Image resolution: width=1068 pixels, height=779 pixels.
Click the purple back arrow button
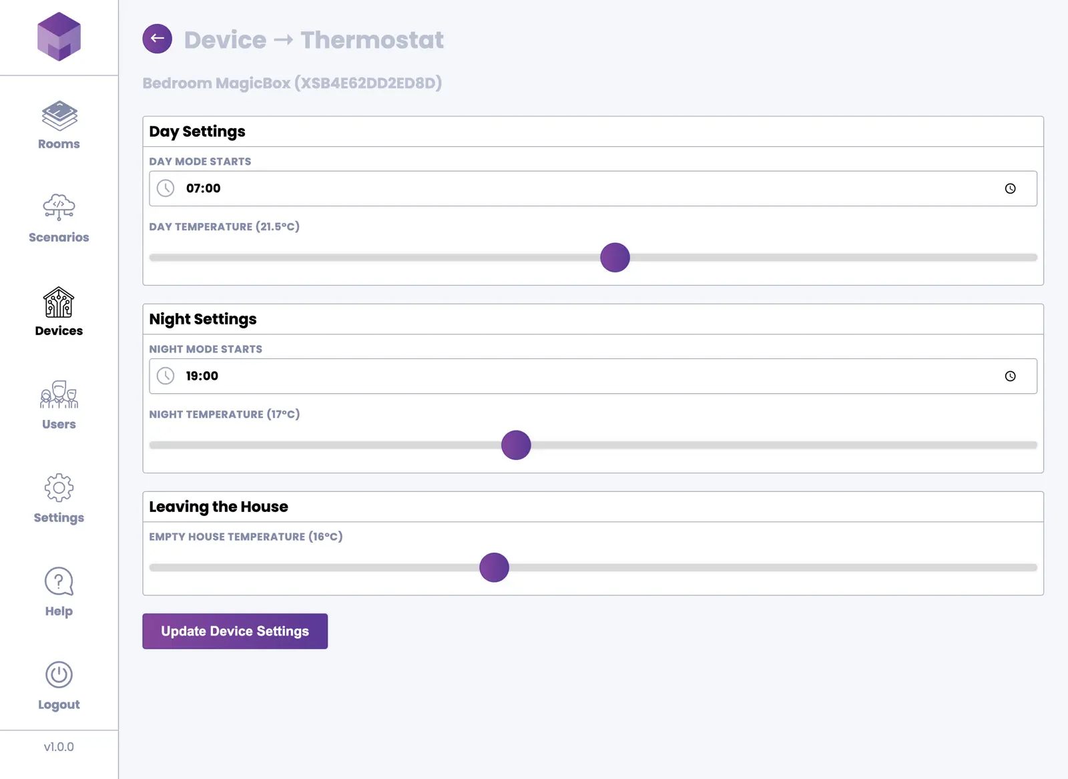click(x=157, y=39)
